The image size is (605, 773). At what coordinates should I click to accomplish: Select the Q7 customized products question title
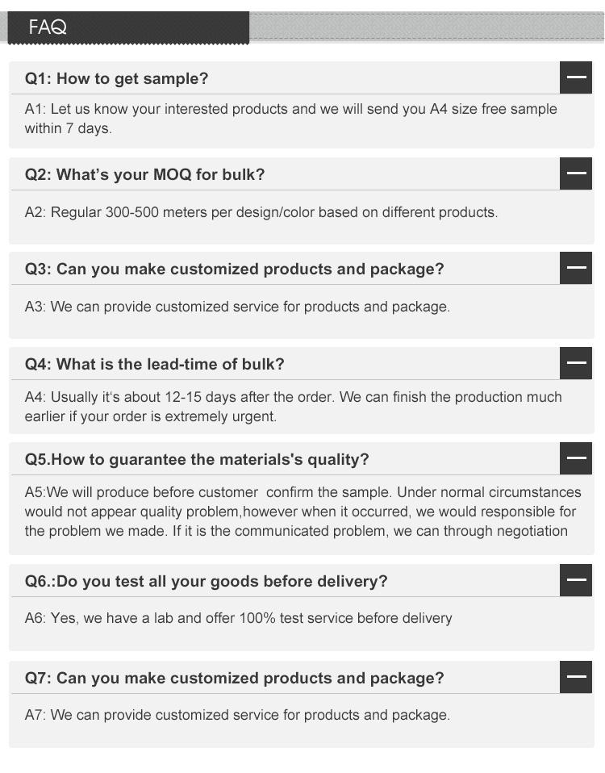(234, 678)
